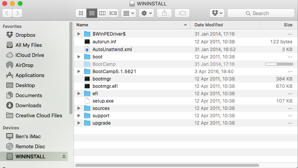Click the horizontal scrollbar at bottom
This screenshot has height=168, width=298.
[167, 165]
